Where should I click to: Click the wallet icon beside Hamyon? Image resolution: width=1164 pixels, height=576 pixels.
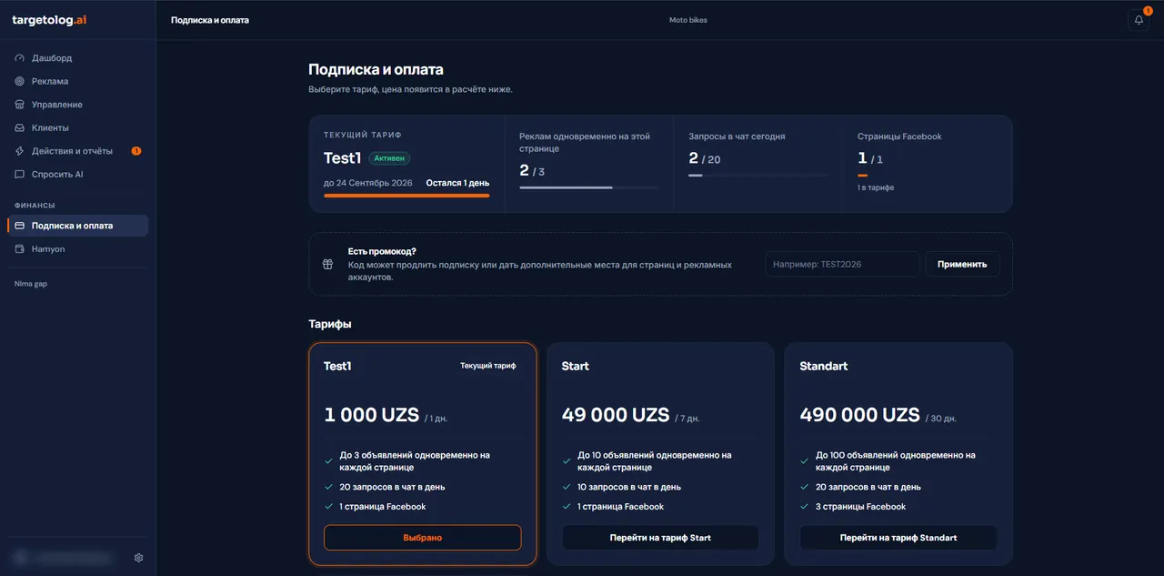tap(20, 249)
